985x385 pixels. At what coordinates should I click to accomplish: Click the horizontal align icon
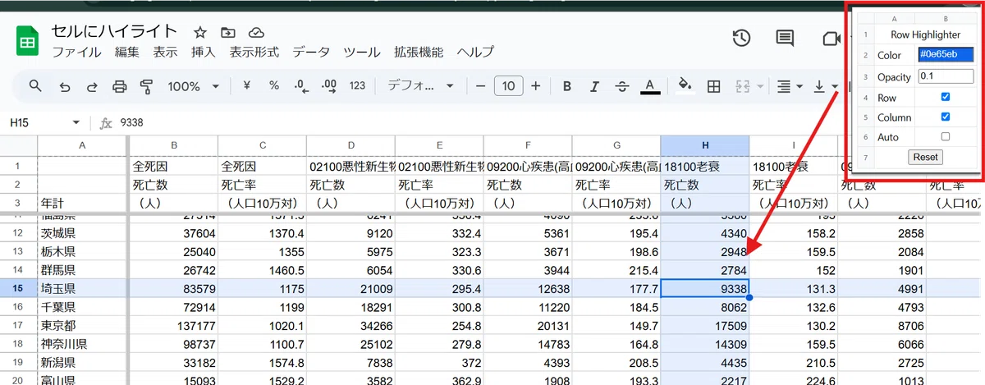(785, 86)
